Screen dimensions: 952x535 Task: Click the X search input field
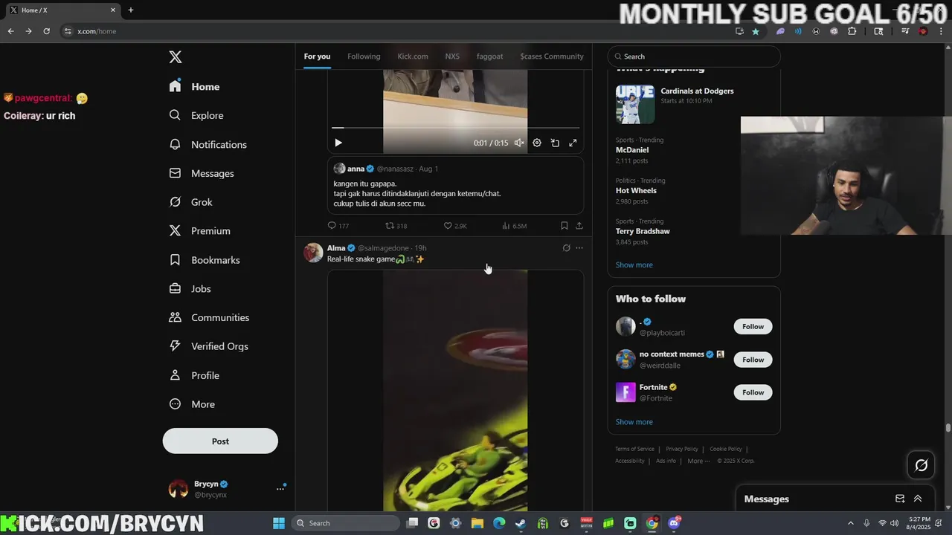pos(694,56)
